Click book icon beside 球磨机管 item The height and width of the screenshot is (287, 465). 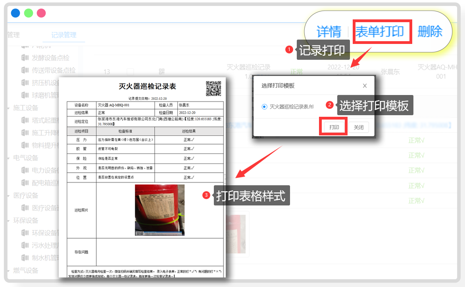click(25, 95)
